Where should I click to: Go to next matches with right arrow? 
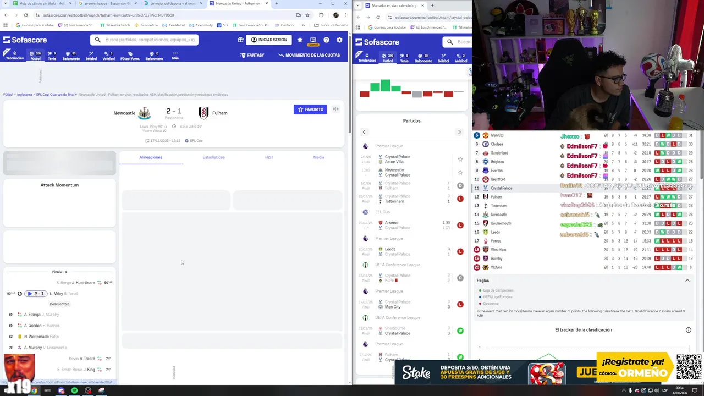coord(459,132)
